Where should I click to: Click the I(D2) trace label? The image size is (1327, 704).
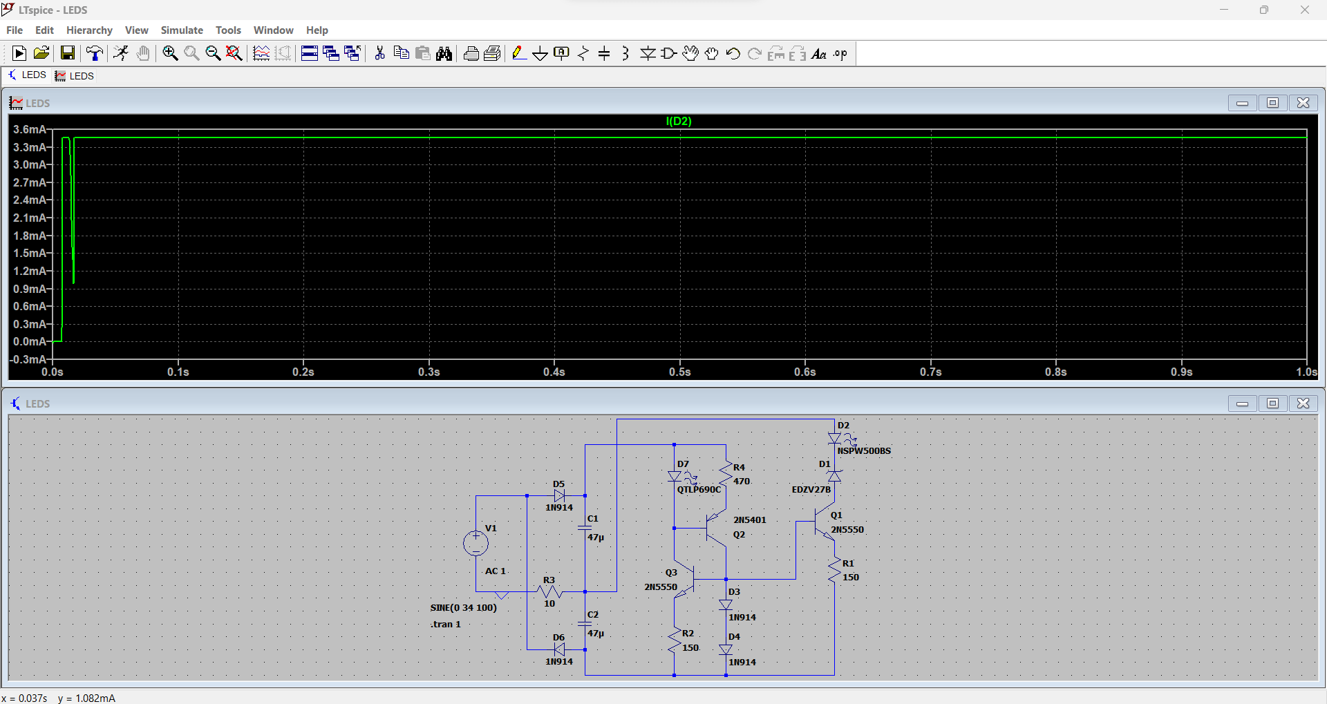click(678, 121)
